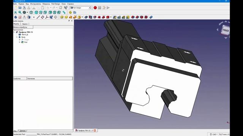Open the Инструменты menu
Image resolution: width=243 pixels, height=136 pixels.
(35, 4)
